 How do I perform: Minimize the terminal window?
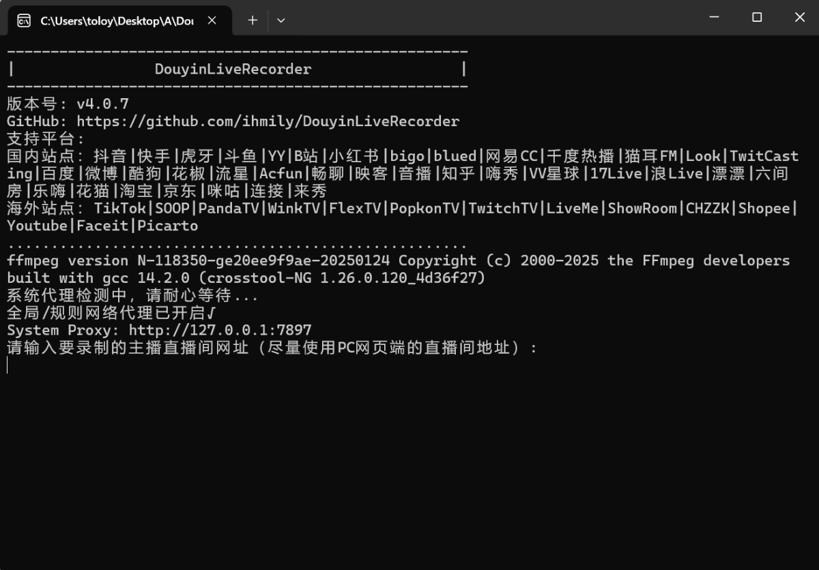714,18
